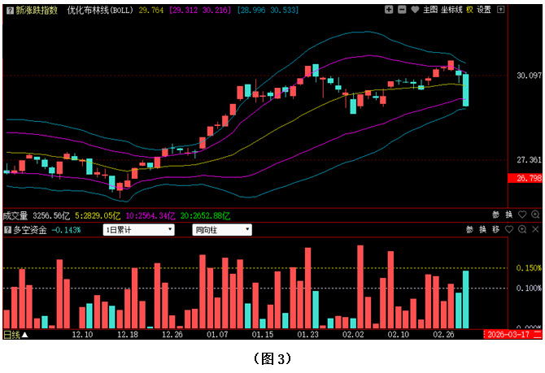Click 参 in the 成交量 panel header
Viewport: 545px width, 373px height.
click(495, 215)
